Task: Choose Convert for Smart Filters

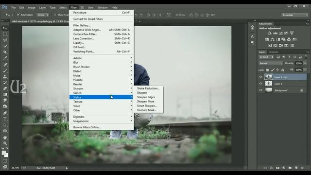Action: [101, 19]
